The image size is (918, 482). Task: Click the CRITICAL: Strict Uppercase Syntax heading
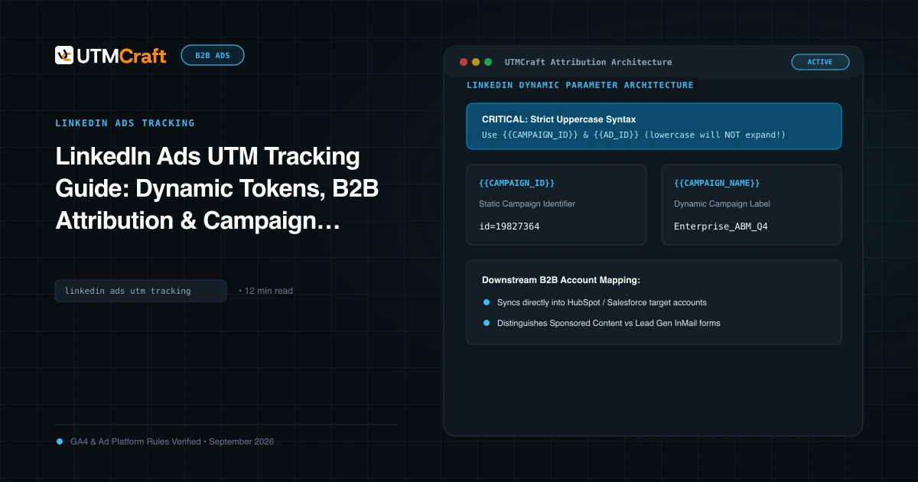click(558, 119)
